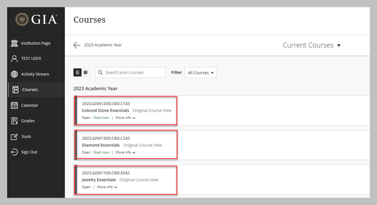Click course ID 2023.GEM120D.CBD.C143
This screenshot has height=205, width=377.
(106, 104)
